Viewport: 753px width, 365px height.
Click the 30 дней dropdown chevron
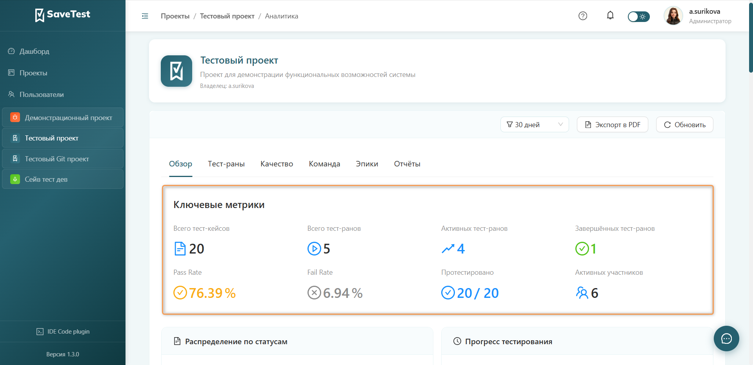tap(560, 124)
